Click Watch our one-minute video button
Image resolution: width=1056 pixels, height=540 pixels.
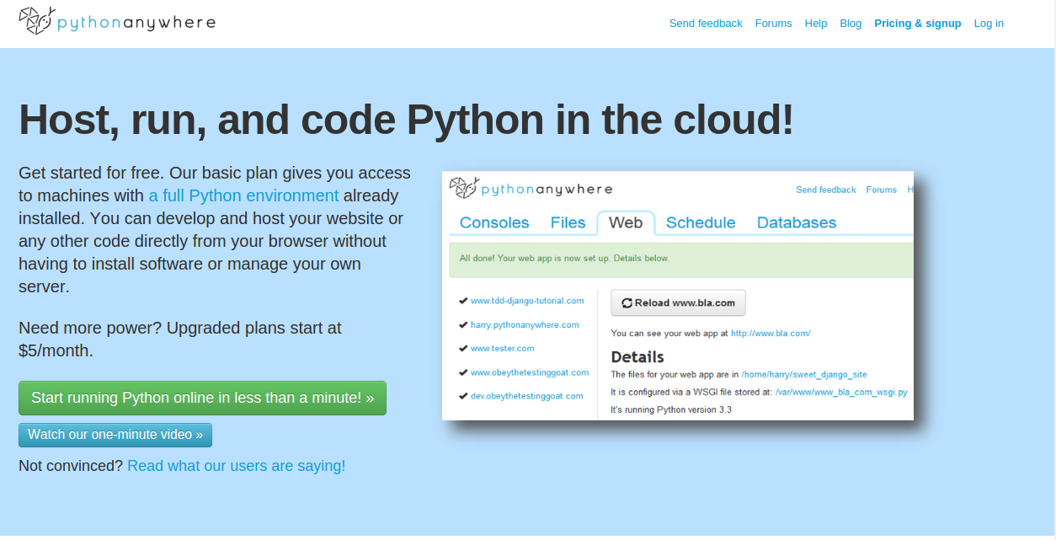tap(115, 435)
